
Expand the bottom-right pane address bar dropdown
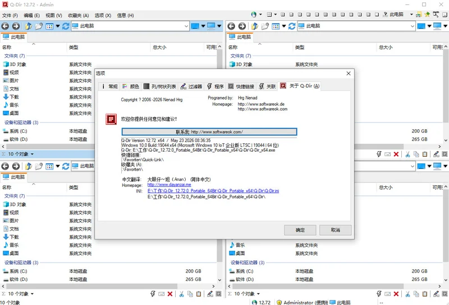(x=413, y=166)
